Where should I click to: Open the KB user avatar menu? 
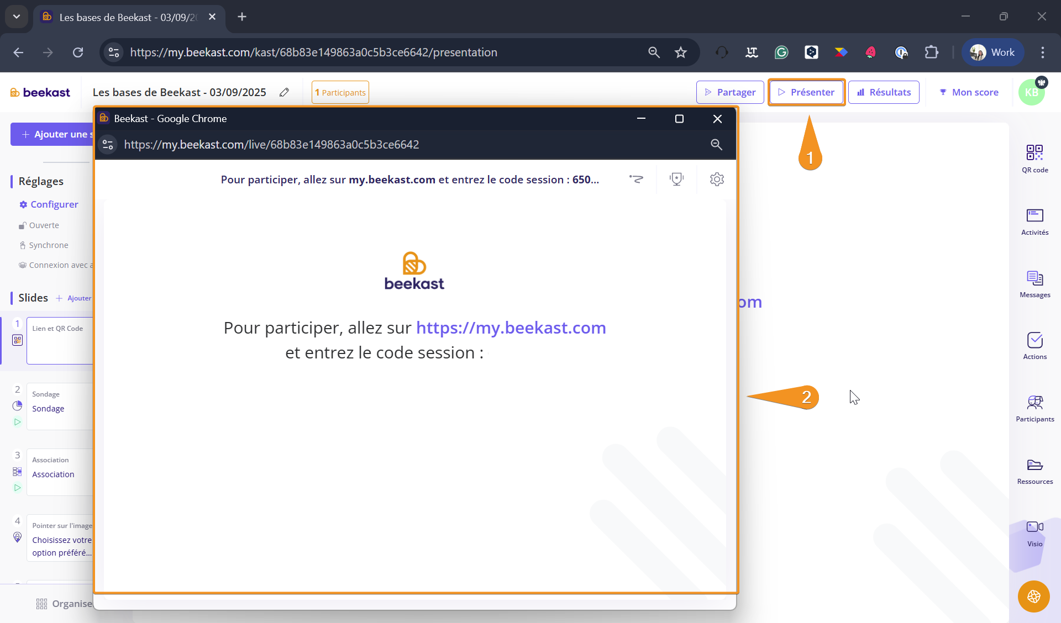click(x=1032, y=92)
